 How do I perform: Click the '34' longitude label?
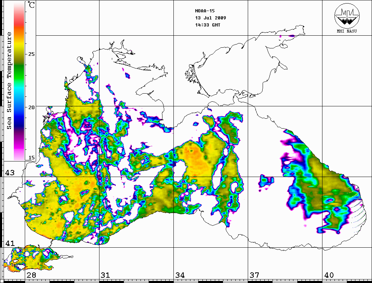180,275
